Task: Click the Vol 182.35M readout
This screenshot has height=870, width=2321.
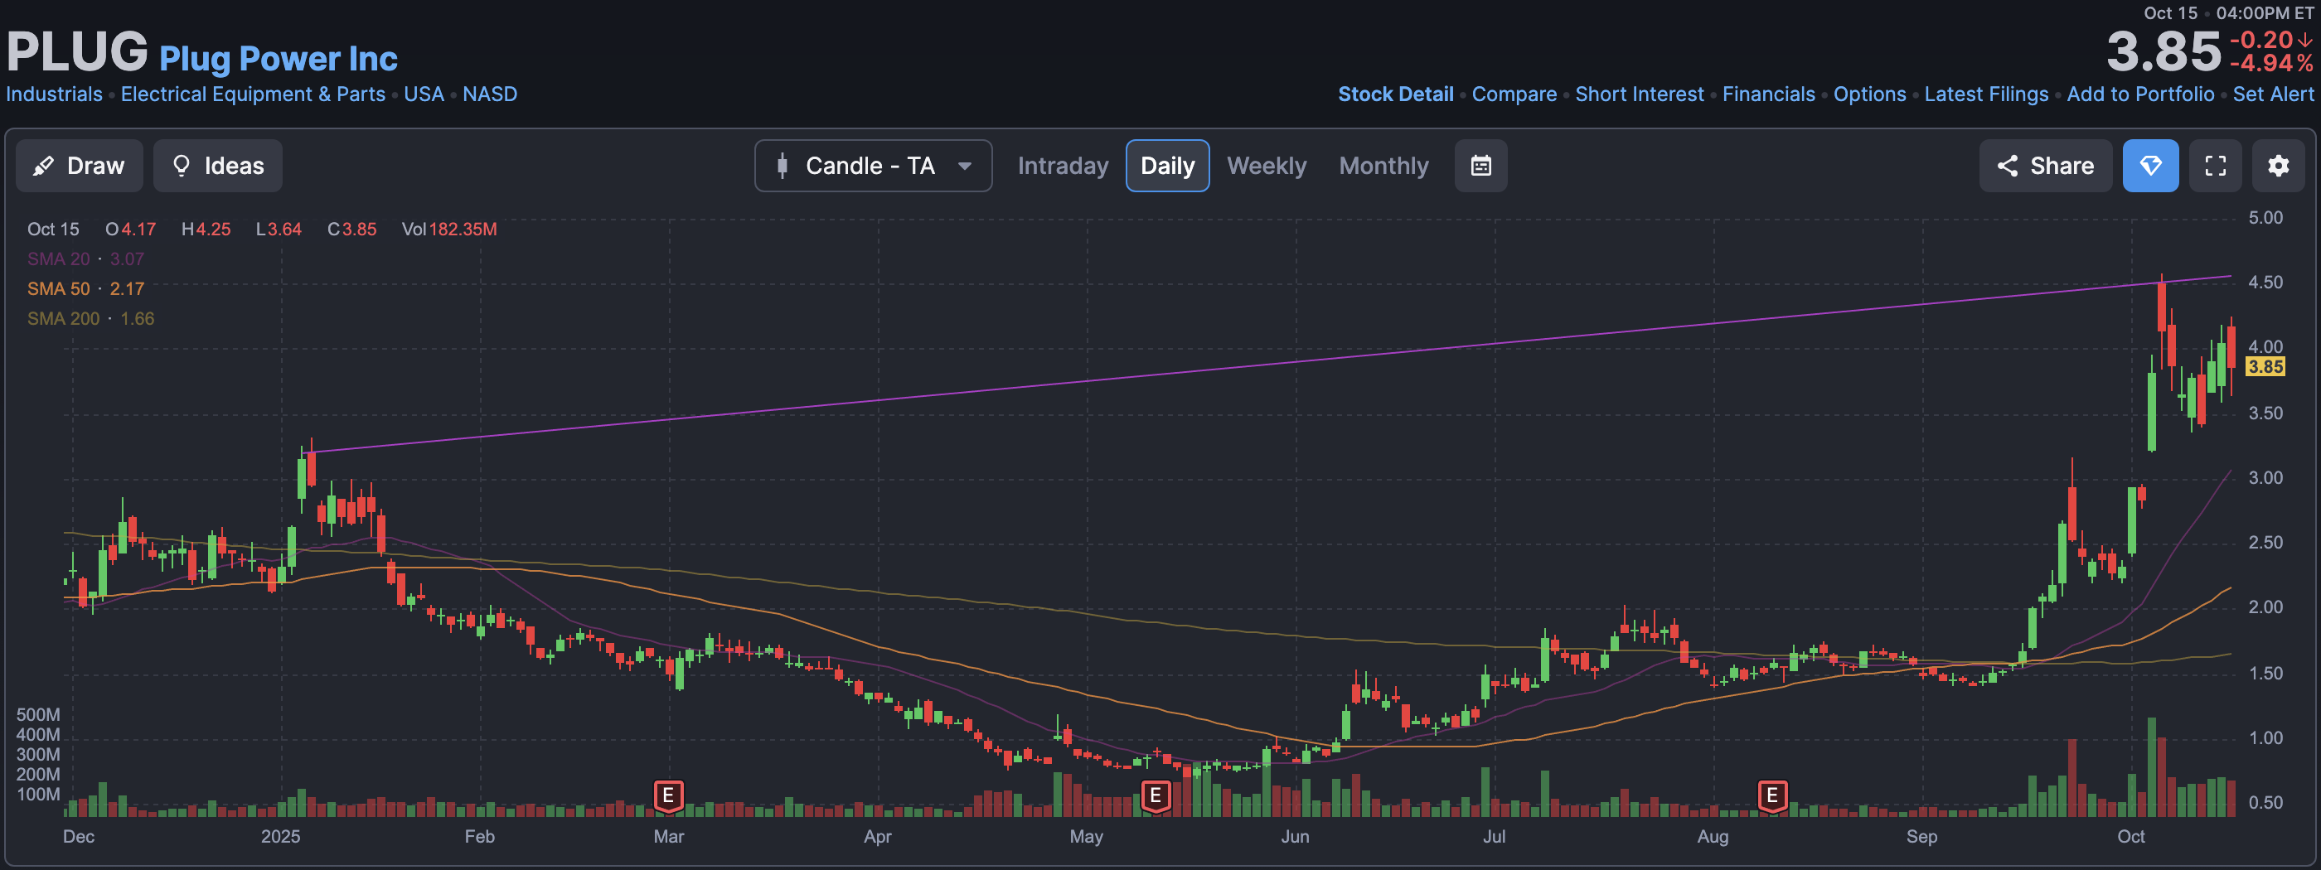Action: coord(448,229)
